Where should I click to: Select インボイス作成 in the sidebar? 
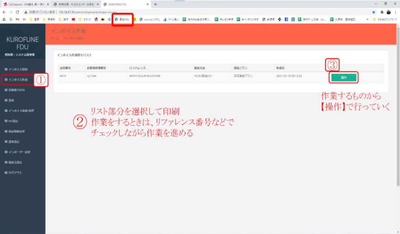pyautogui.click(x=16, y=80)
